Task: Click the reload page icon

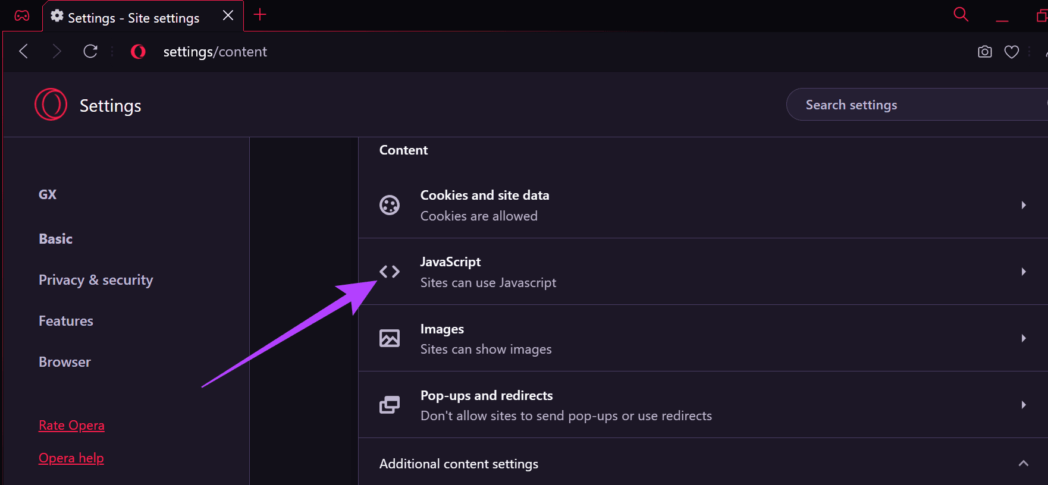Action: tap(90, 52)
